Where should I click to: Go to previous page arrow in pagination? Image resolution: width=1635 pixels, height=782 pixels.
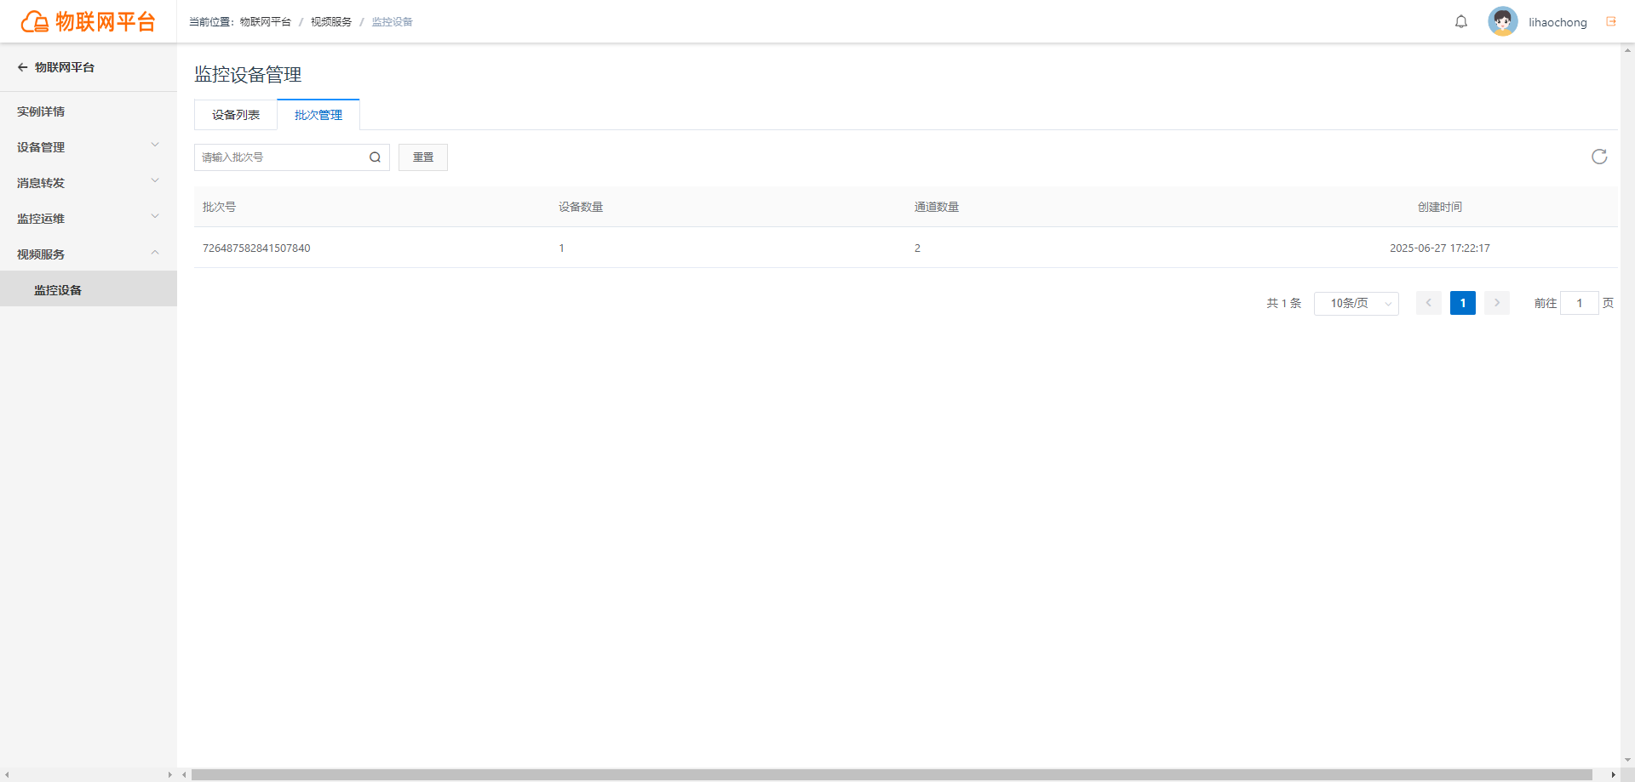[x=1429, y=303]
